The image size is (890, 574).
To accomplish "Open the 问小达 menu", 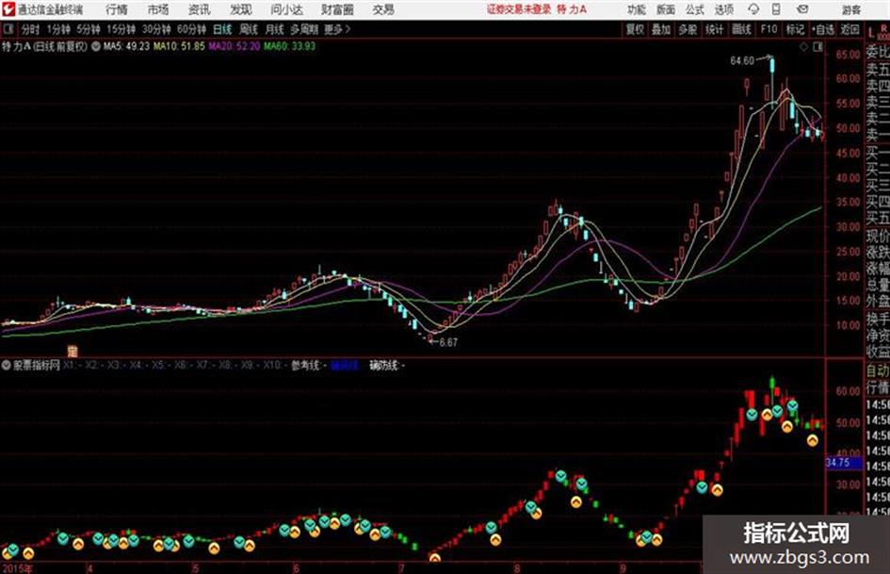I will click(x=286, y=9).
